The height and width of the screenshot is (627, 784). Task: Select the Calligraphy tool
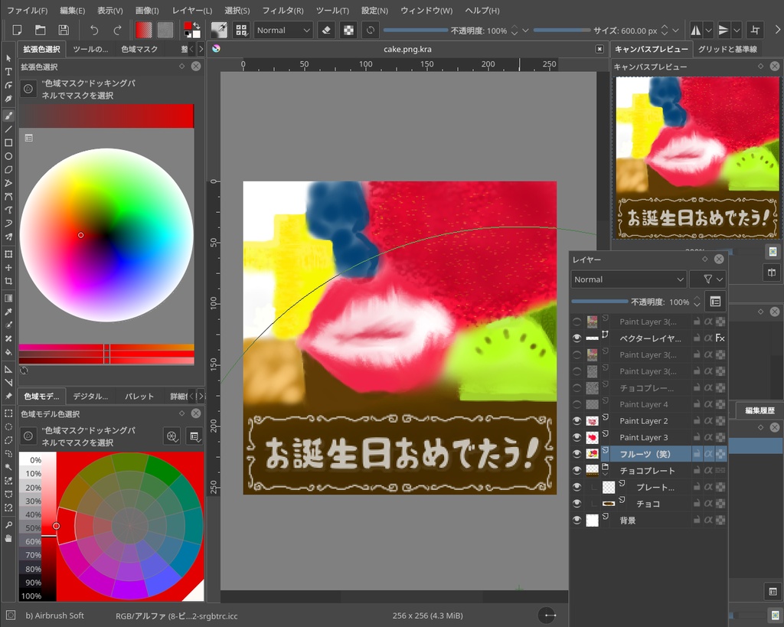(x=8, y=99)
